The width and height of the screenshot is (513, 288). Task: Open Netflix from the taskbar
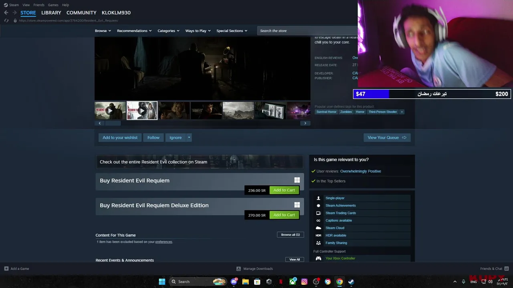pyautogui.click(x=281, y=282)
